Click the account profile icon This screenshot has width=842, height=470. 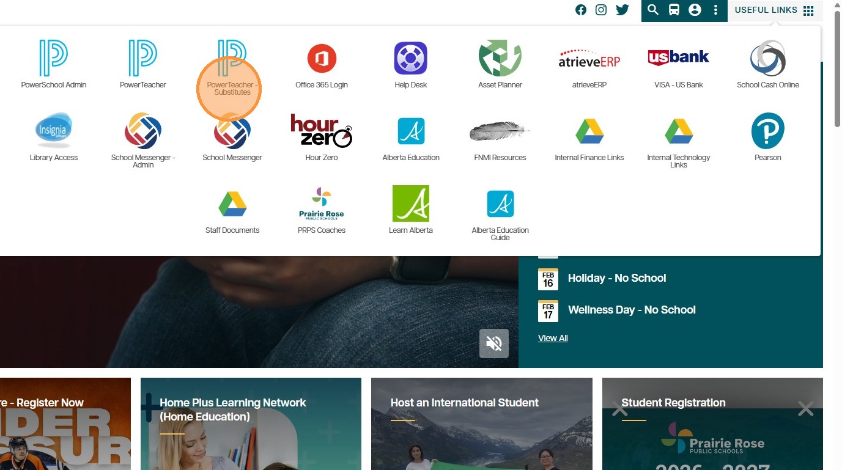(695, 10)
